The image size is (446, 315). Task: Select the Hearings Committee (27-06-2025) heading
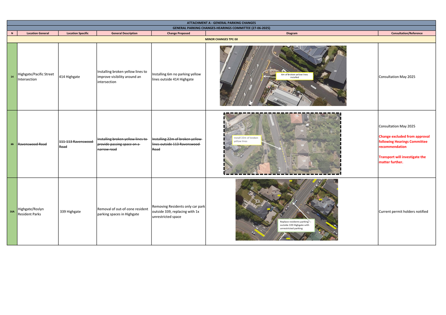(x=221, y=28)
